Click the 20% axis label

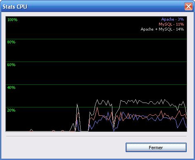(x=11, y=110)
